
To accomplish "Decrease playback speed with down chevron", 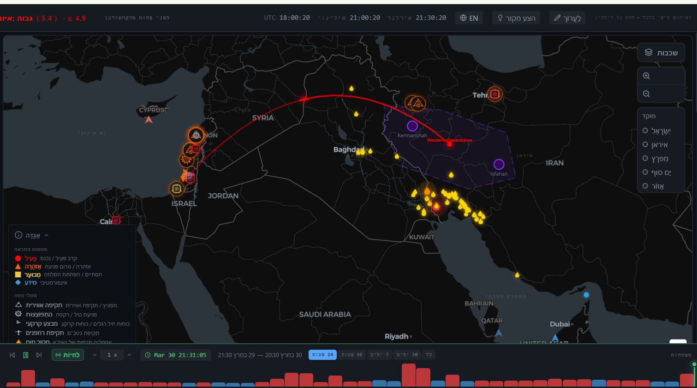I will (x=95, y=355).
